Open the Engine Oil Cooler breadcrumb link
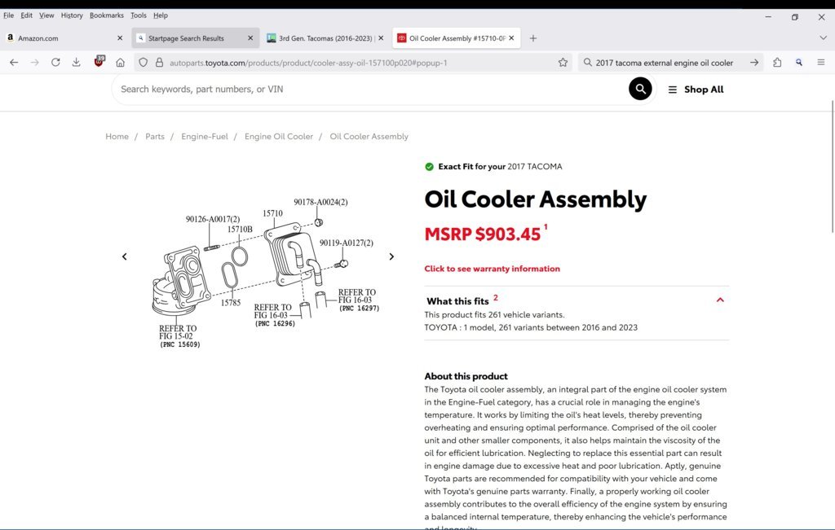835x530 pixels. pos(279,137)
